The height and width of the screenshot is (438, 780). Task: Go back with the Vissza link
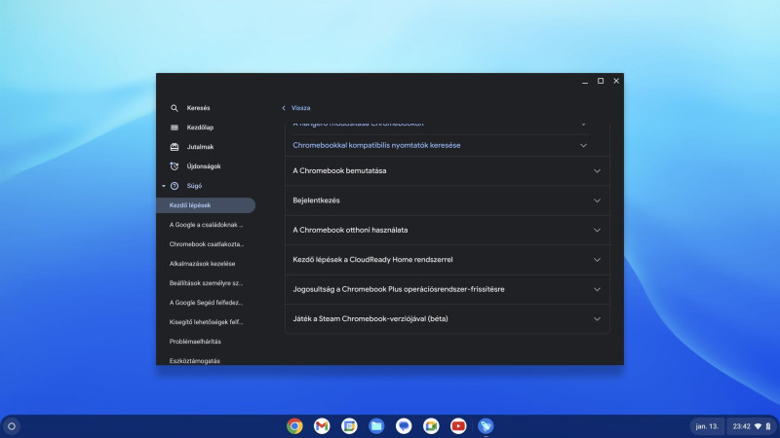[x=296, y=108]
